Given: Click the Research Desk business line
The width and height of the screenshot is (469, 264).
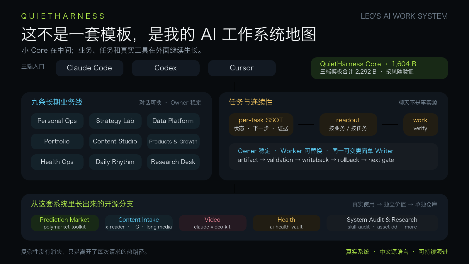Looking at the screenshot, I should 173,162.
